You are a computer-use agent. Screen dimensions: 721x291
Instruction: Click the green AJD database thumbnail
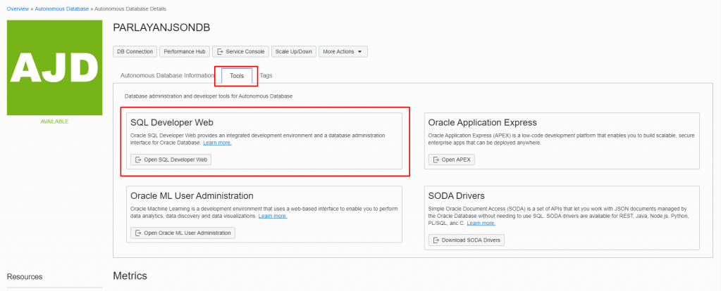54,67
